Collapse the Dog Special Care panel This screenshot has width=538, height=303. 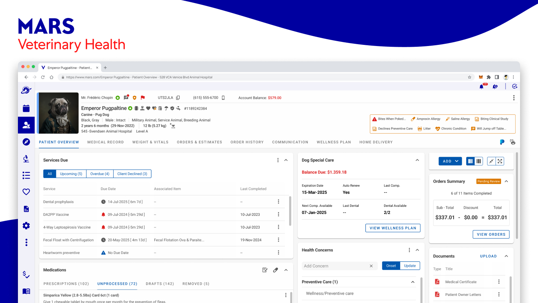click(417, 160)
